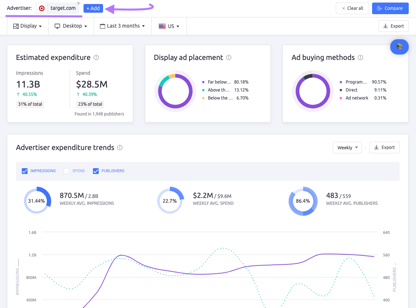Click the 22.7% spend donut gauge
This screenshot has width=416, height=308.
(170, 201)
